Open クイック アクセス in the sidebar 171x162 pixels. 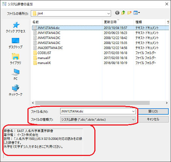pyautogui.click(x=15, y=27)
